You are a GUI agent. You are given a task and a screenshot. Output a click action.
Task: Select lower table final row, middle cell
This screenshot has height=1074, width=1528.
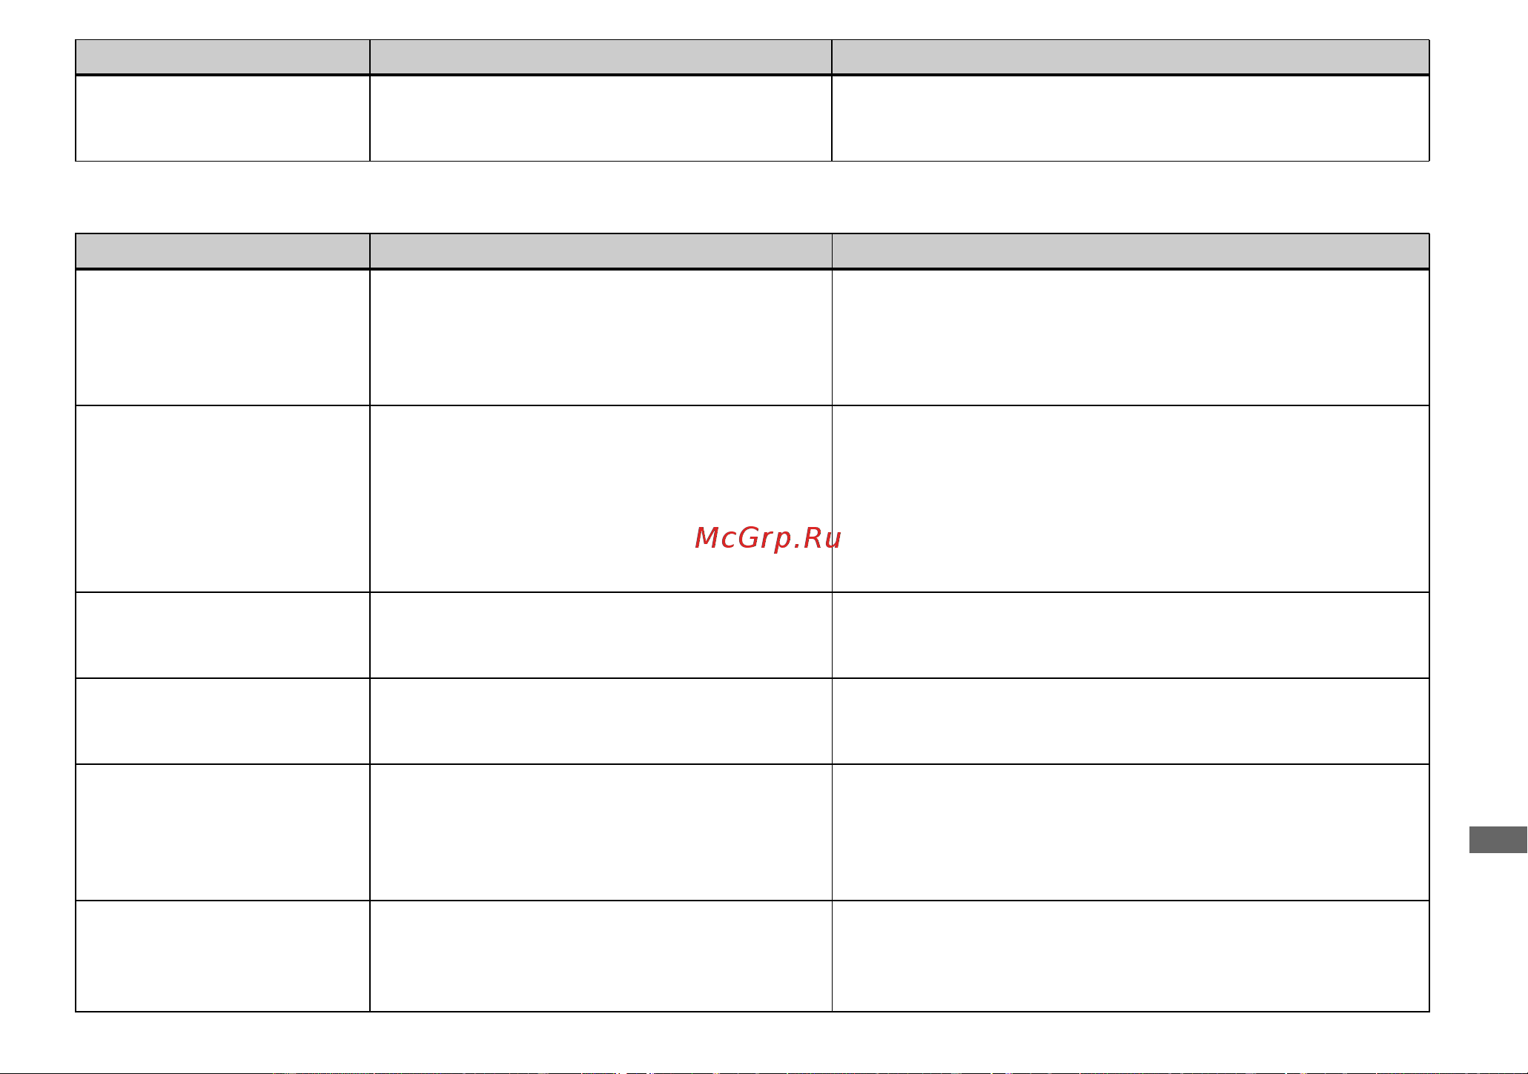(601, 956)
